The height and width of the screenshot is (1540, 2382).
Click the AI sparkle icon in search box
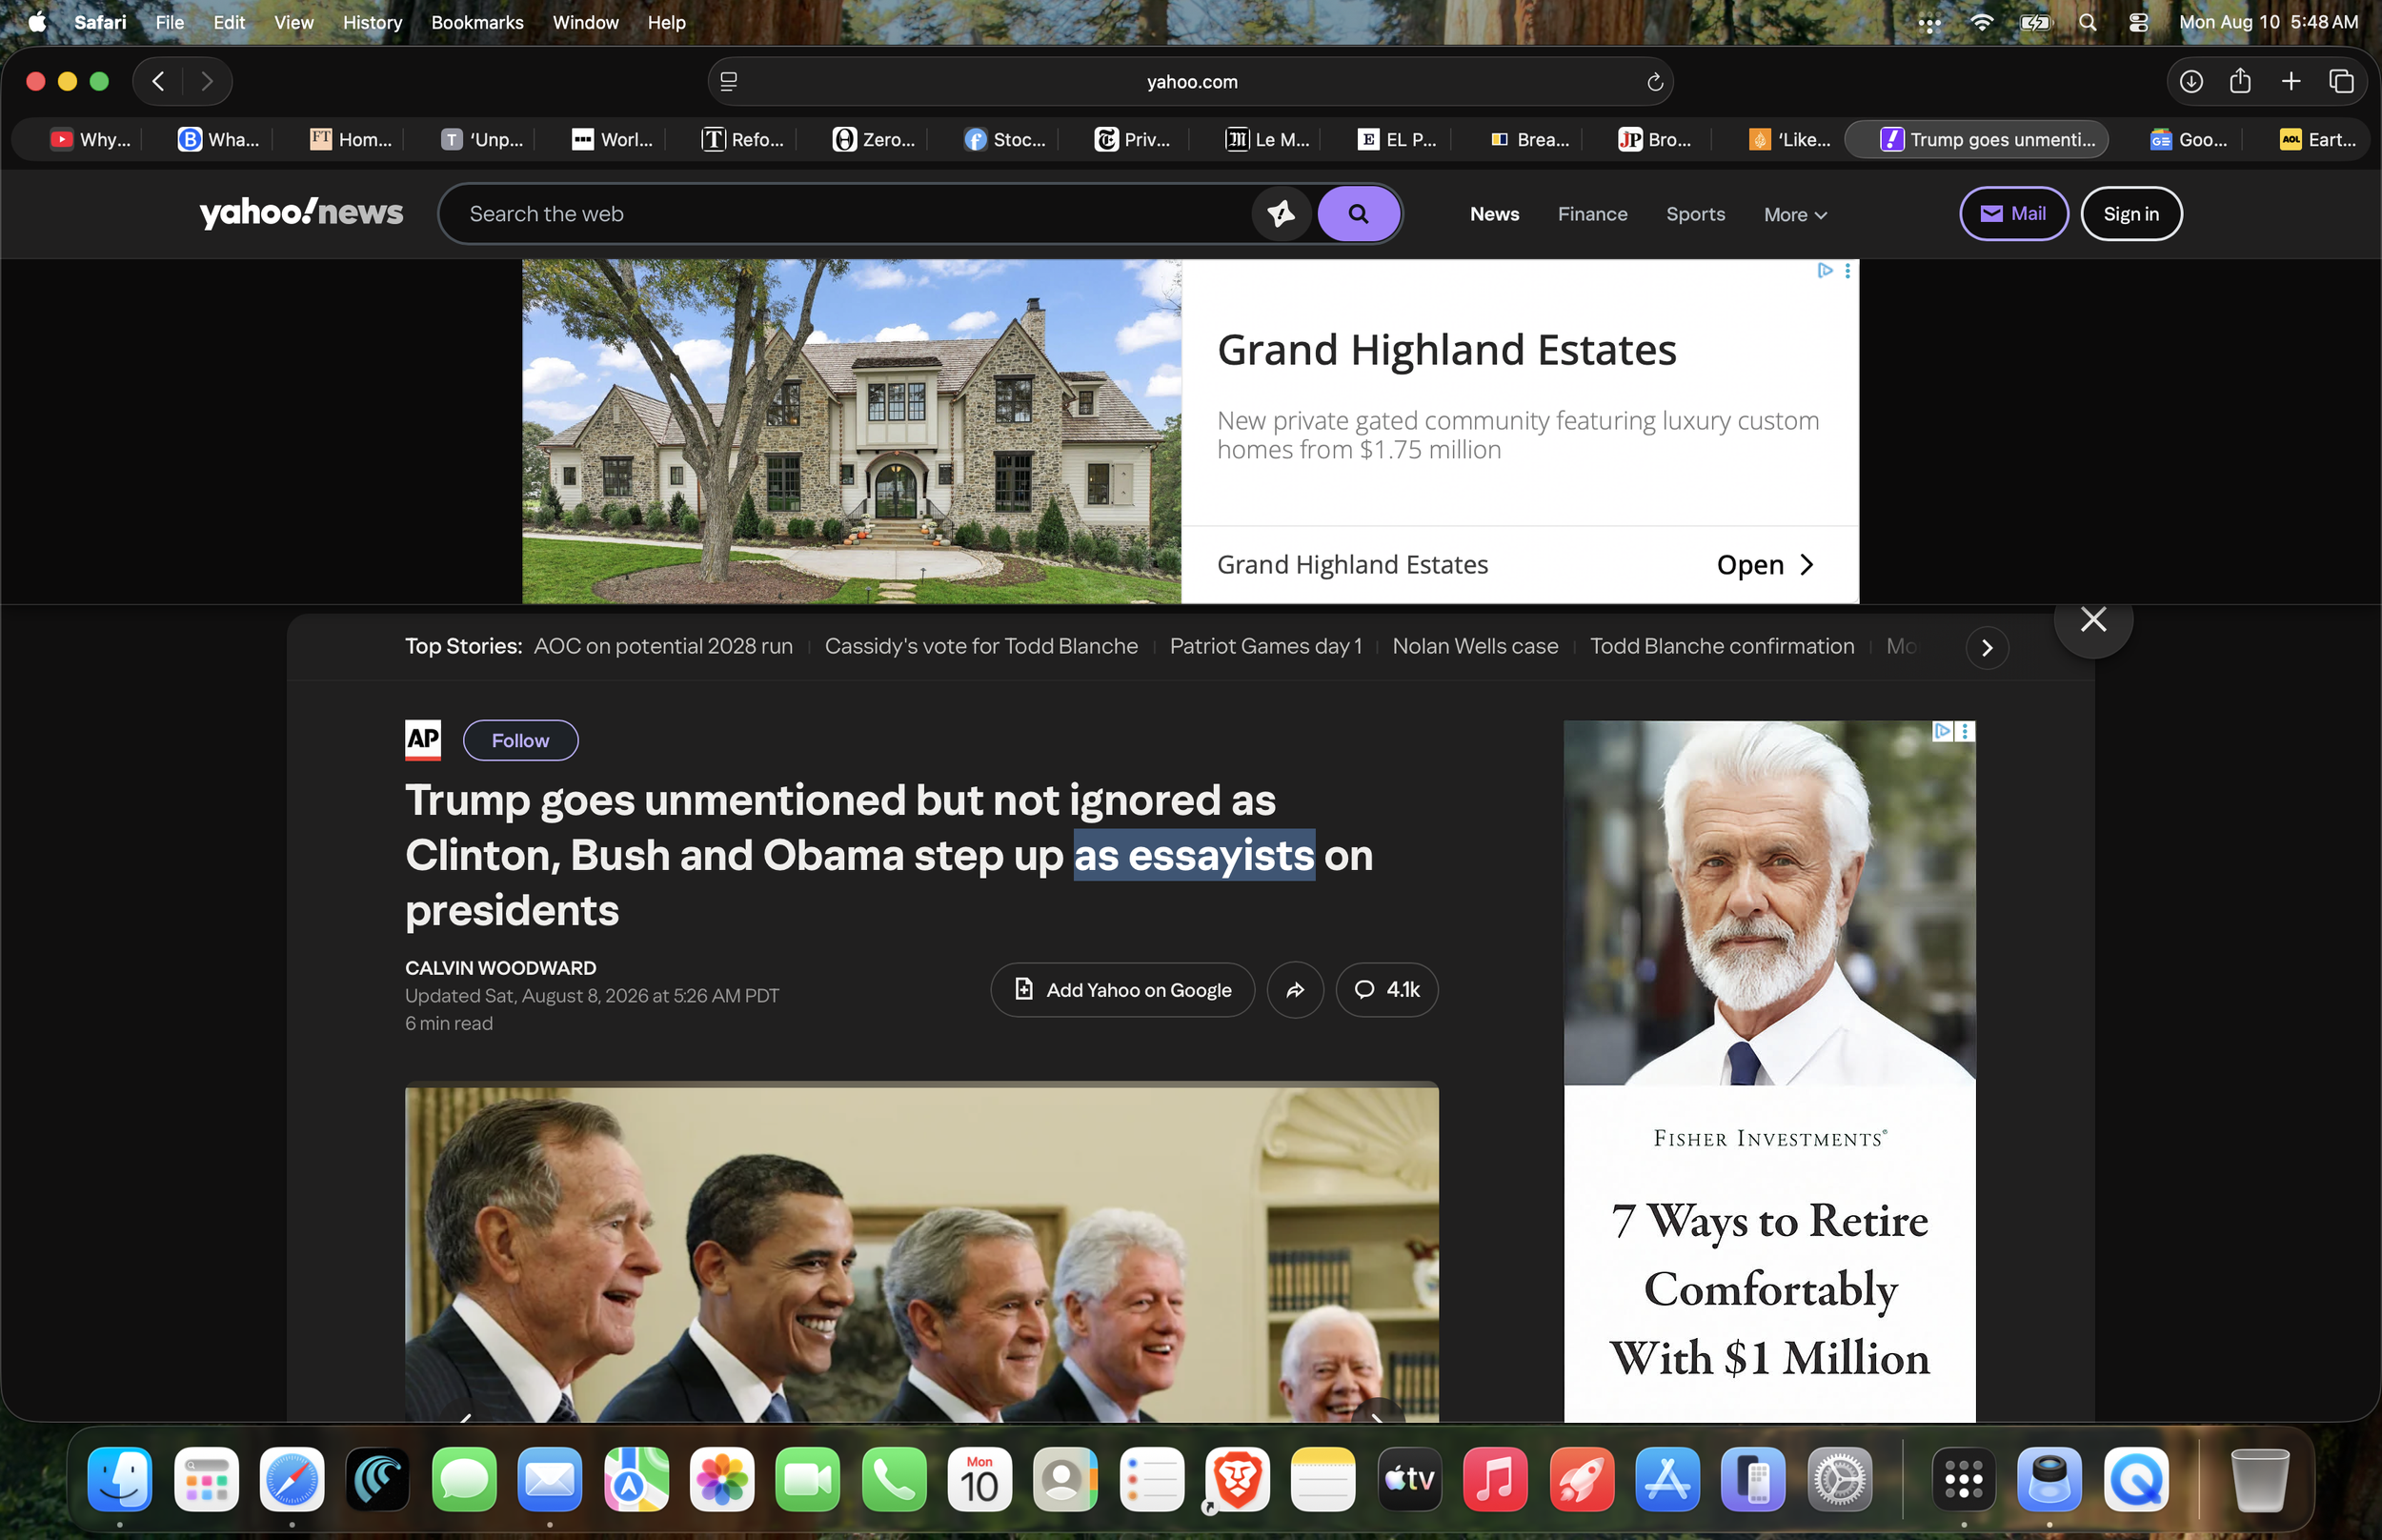(1281, 213)
